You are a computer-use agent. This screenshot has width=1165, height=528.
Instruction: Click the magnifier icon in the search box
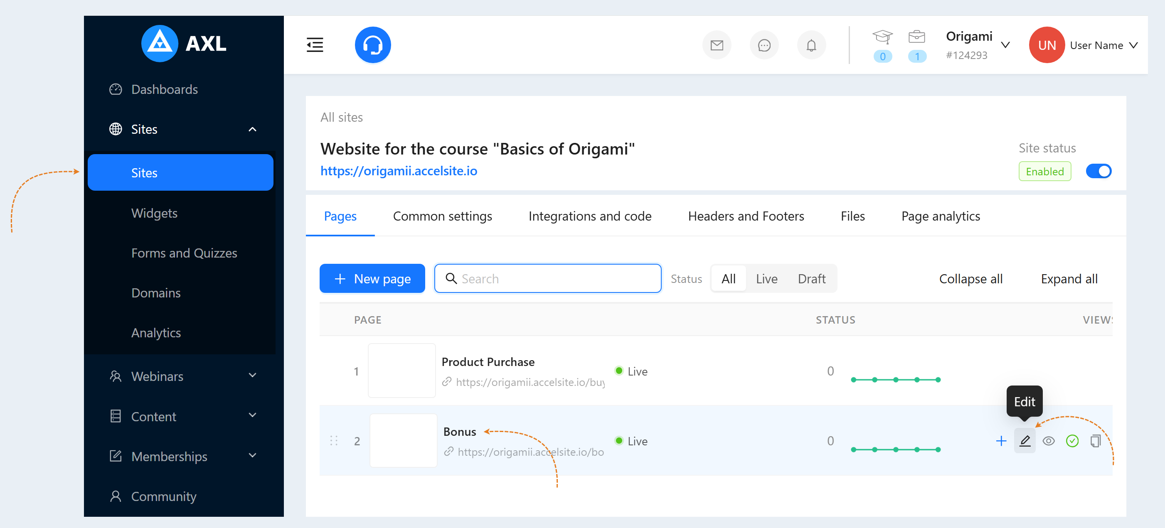coord(451,278)
